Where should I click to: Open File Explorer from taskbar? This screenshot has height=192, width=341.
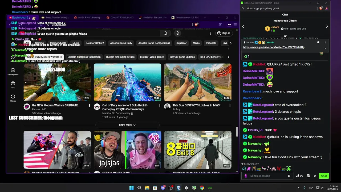147,188
